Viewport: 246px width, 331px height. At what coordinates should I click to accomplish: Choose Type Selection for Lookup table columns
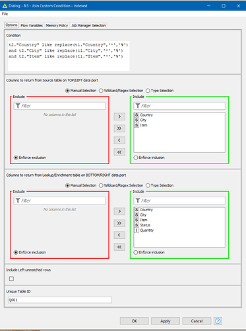click(160, 185)
